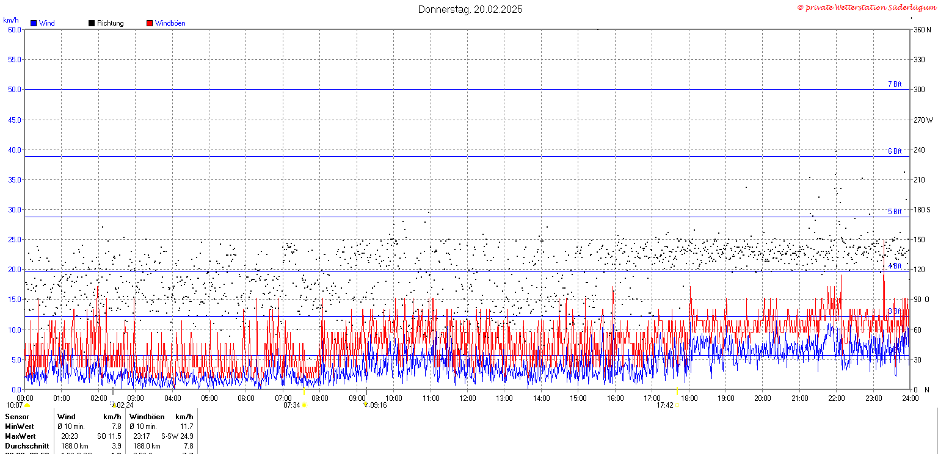The image size is (938, 454).
Task: Click the 17:42 sunset time text
Action: point(665,405)
